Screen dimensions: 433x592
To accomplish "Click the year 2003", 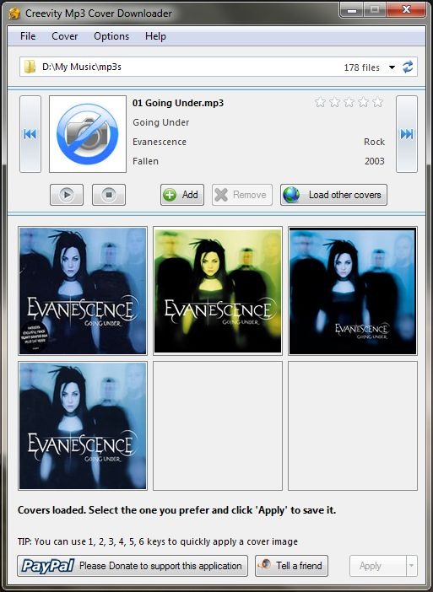I will [375, 161].
